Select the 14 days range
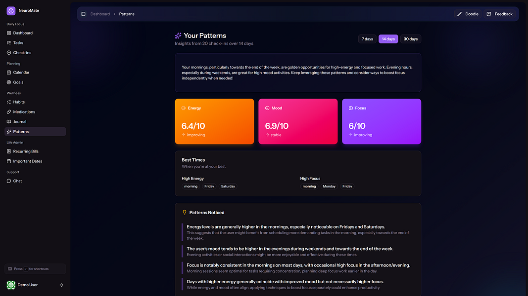Image resolution: width=528 pixels, height=296 pixels. 388,39
